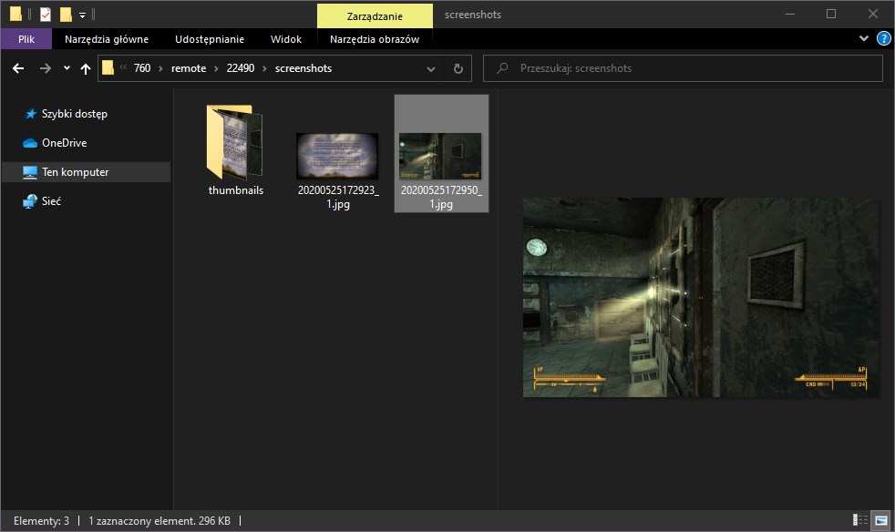Image resolution: width=895 pixels, height=532 pixels.
Task: Click the 20200525172950_1.jpg file name
Action: pyautogui.click(x=441, y=197)
